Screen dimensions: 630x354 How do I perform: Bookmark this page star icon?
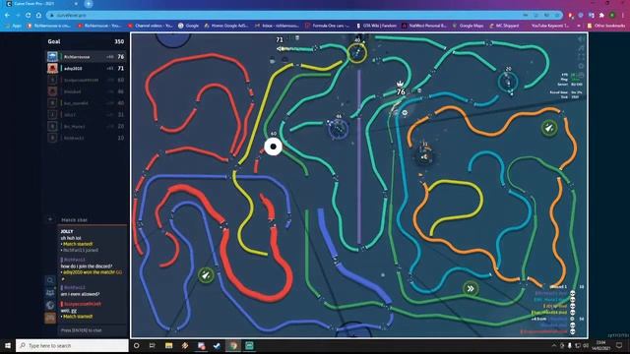tap(557, 16)
